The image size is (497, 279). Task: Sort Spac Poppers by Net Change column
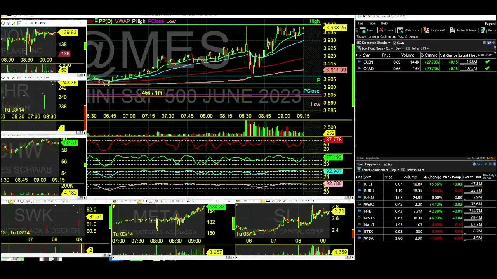click(452, 177)
